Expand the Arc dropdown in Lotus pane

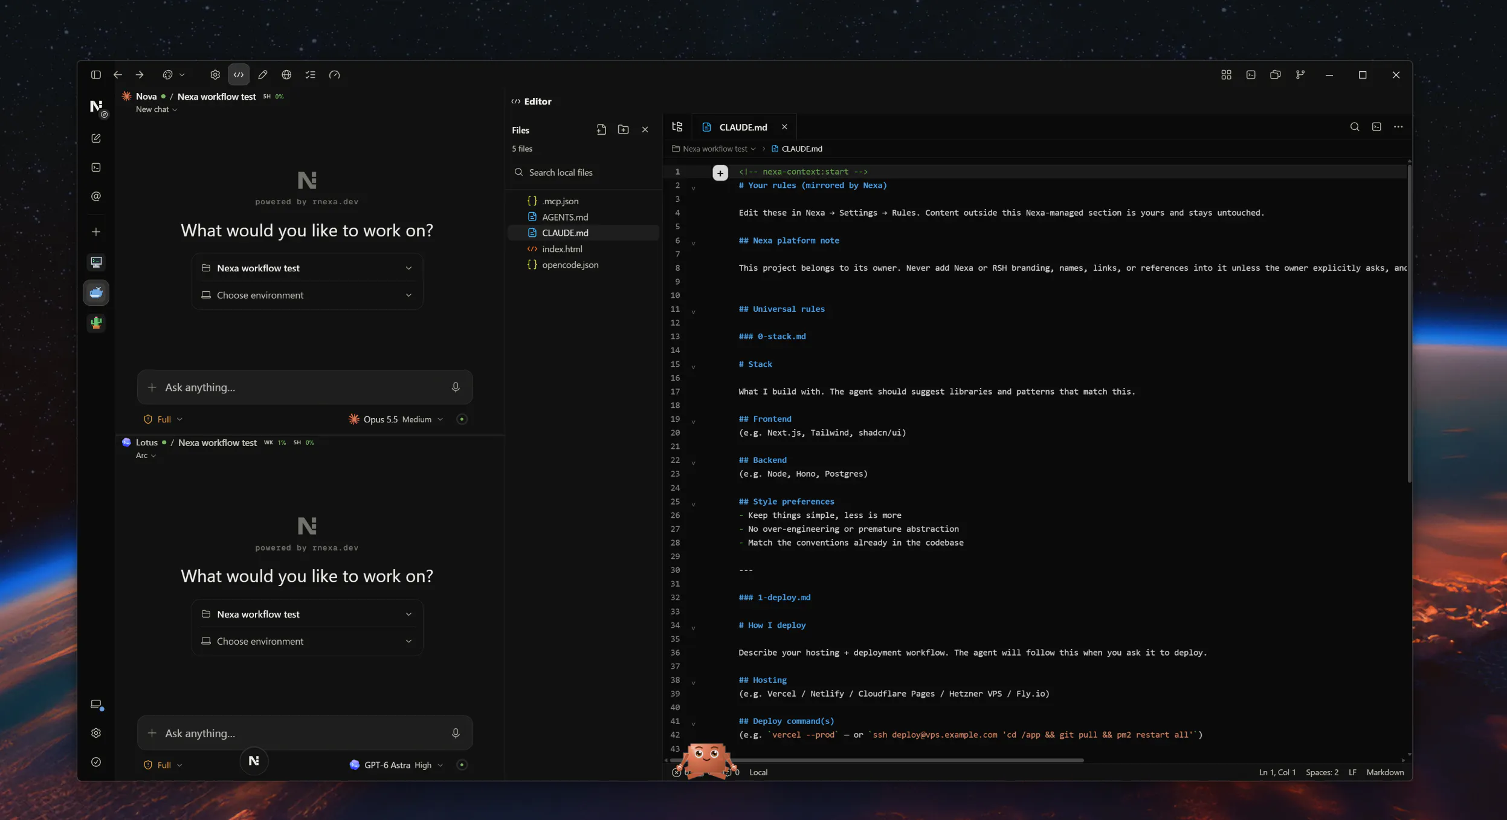[x=146, y=456]
